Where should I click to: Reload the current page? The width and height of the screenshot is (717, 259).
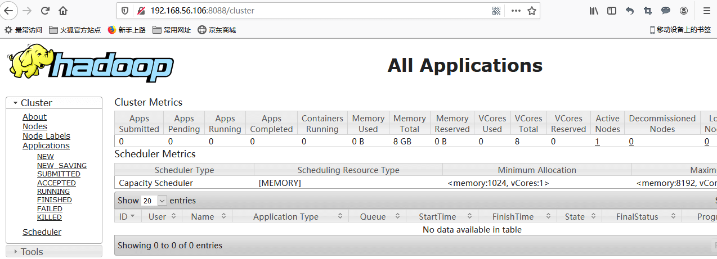click(x=46, y=11)
